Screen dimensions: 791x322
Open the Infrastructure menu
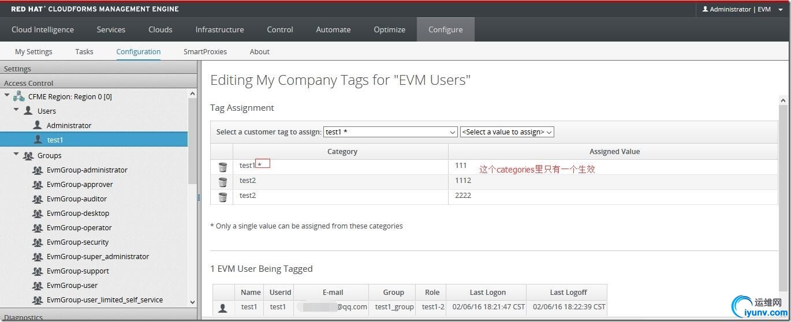click(219, 29)
